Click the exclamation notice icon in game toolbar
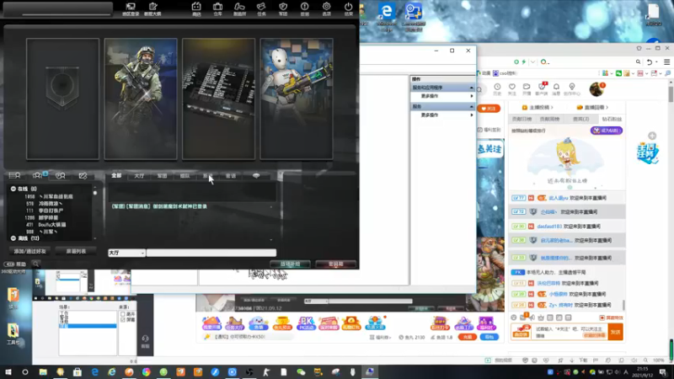 pyautogui.click(x=305, y=8)
